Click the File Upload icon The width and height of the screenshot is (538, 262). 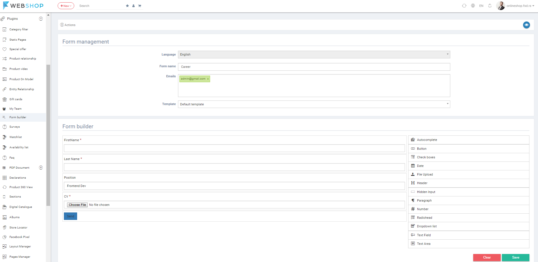413,174
